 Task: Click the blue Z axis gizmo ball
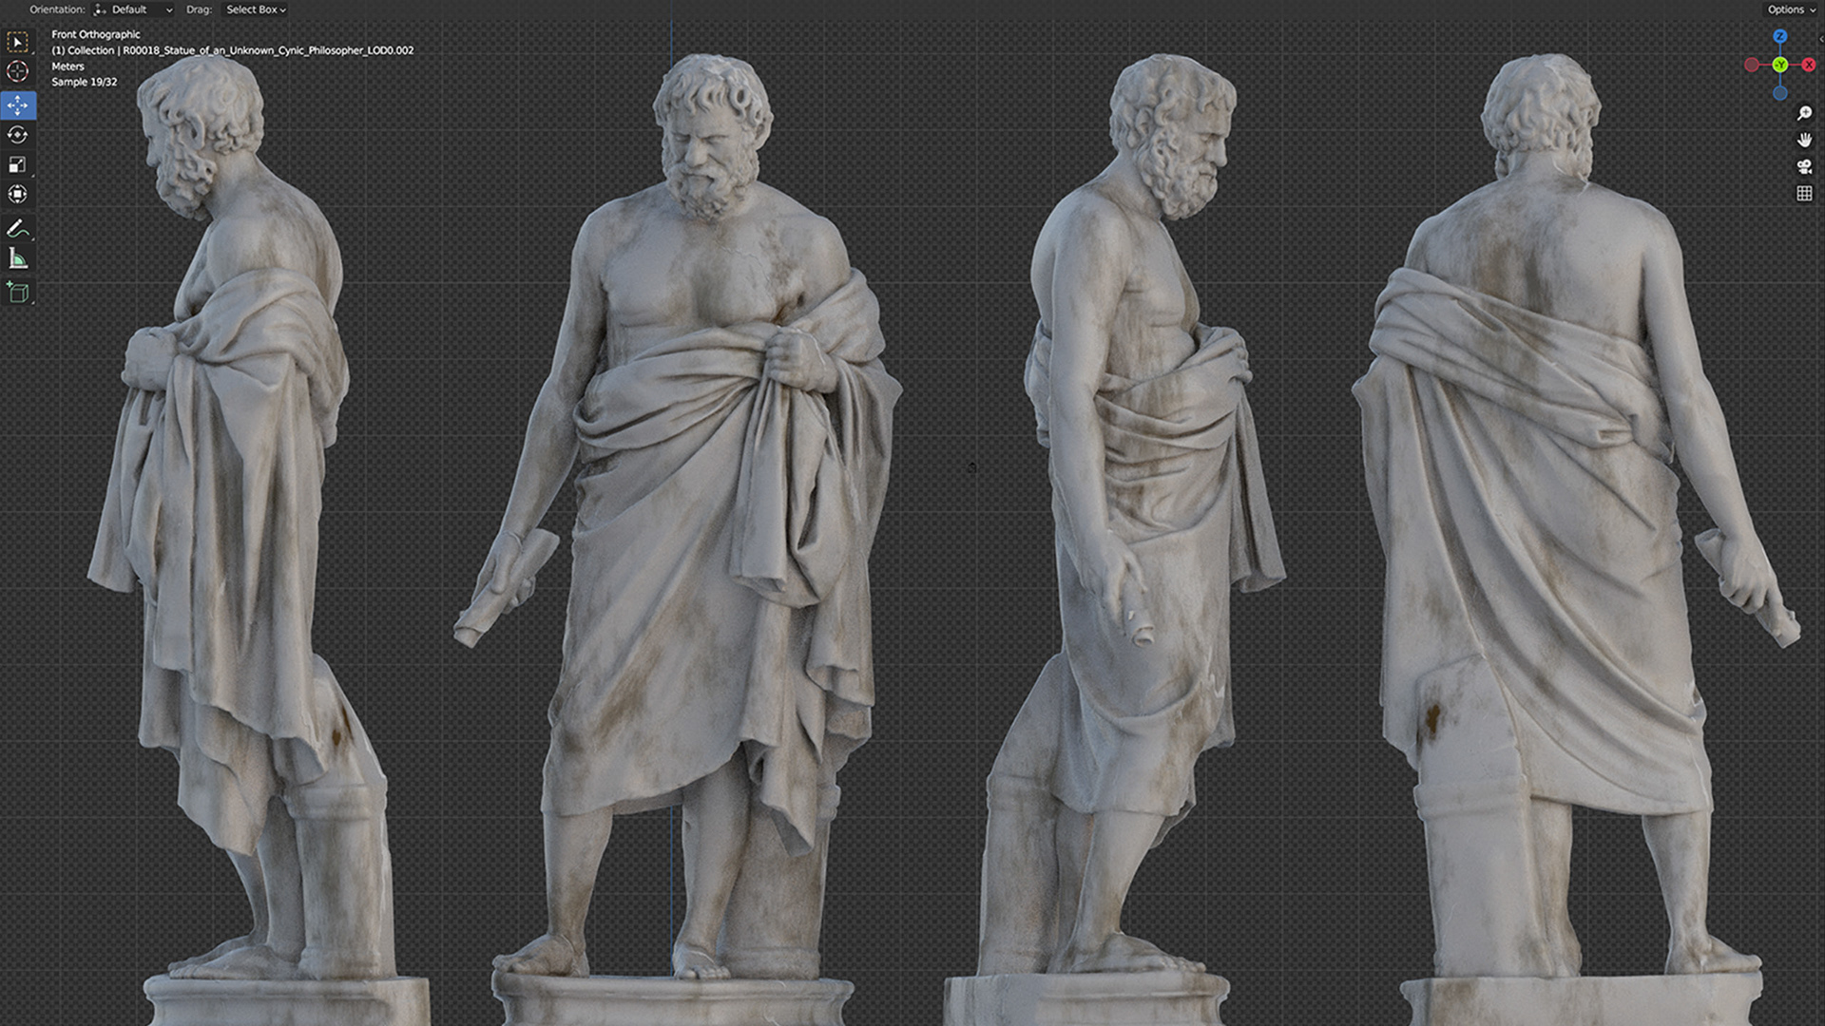tap(1780, 36)
